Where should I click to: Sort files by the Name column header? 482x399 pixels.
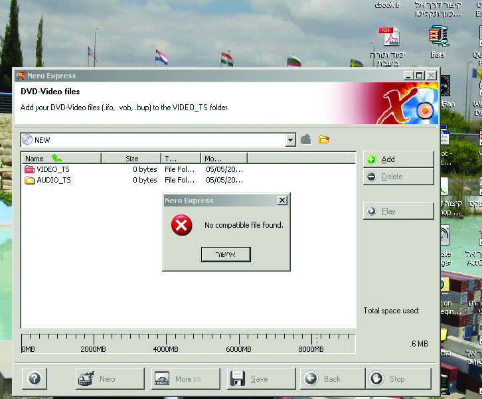point(61,159)
